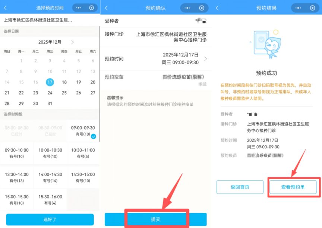Select date 21 in the calendar

tap(7, 93)
